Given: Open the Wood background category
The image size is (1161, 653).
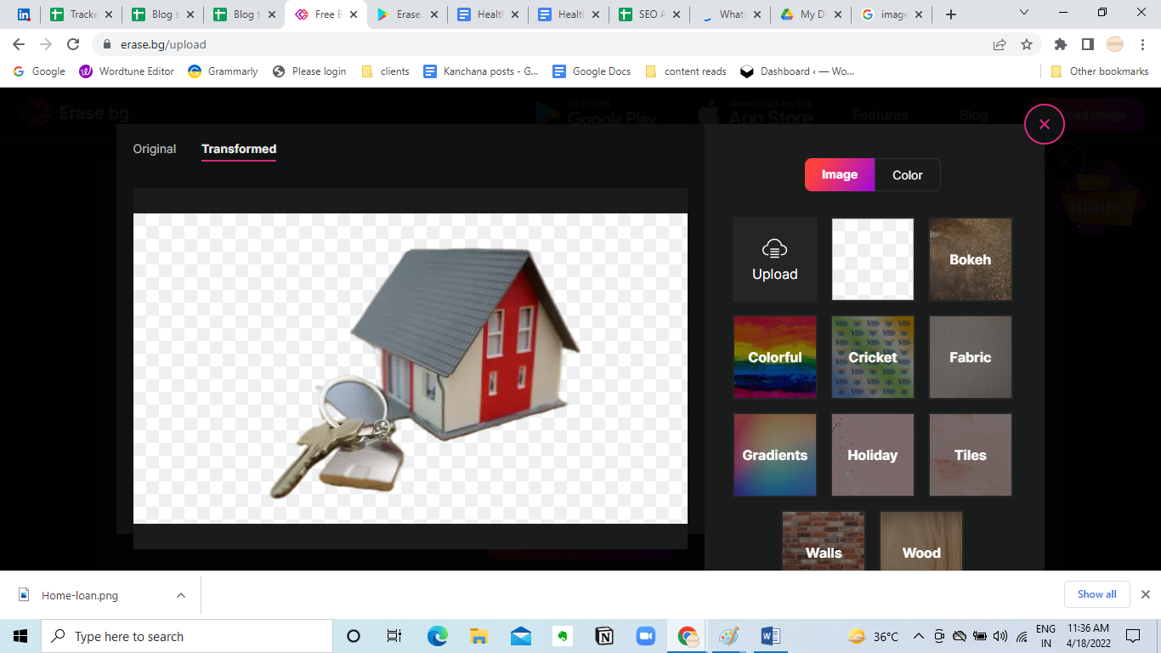Looking at the screenshot, I should 921,541.
